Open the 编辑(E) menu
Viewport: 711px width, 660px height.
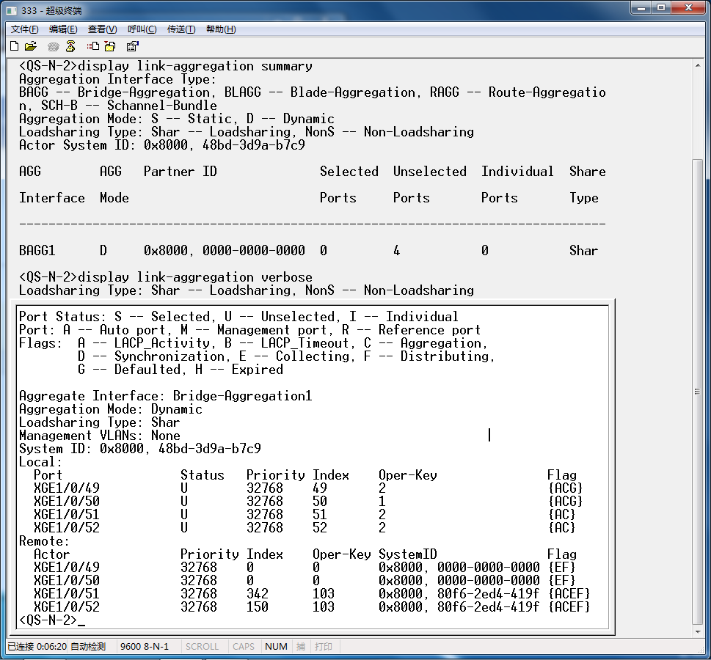[x=63, y=29]
